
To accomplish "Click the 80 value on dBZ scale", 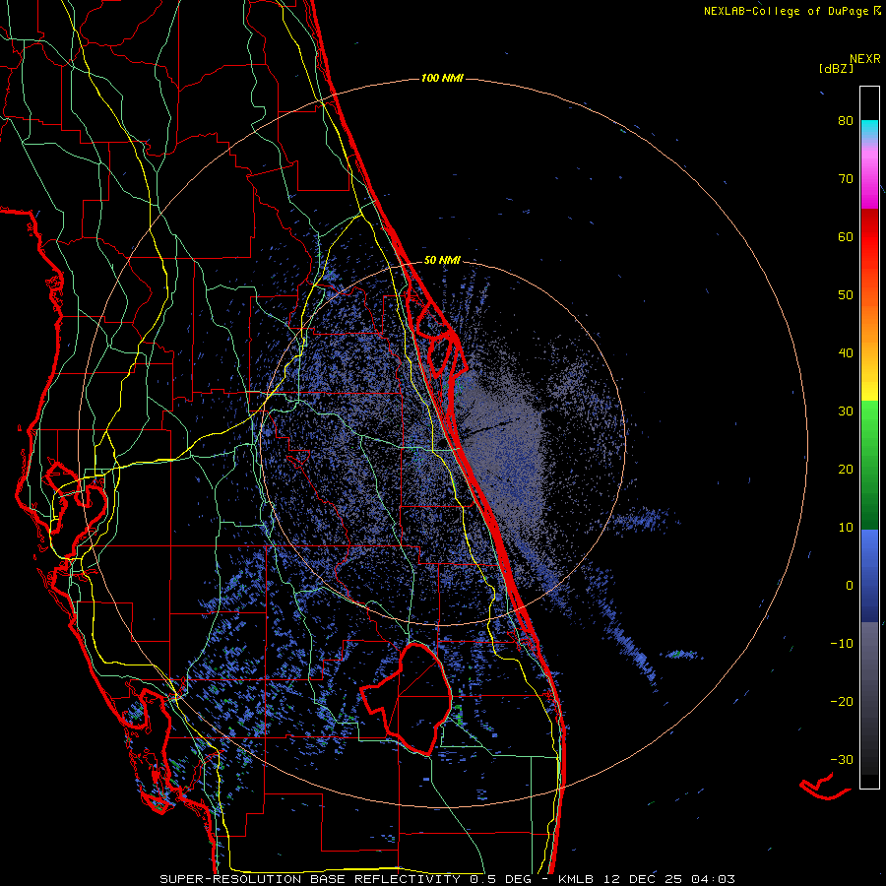I will [846, 120].
